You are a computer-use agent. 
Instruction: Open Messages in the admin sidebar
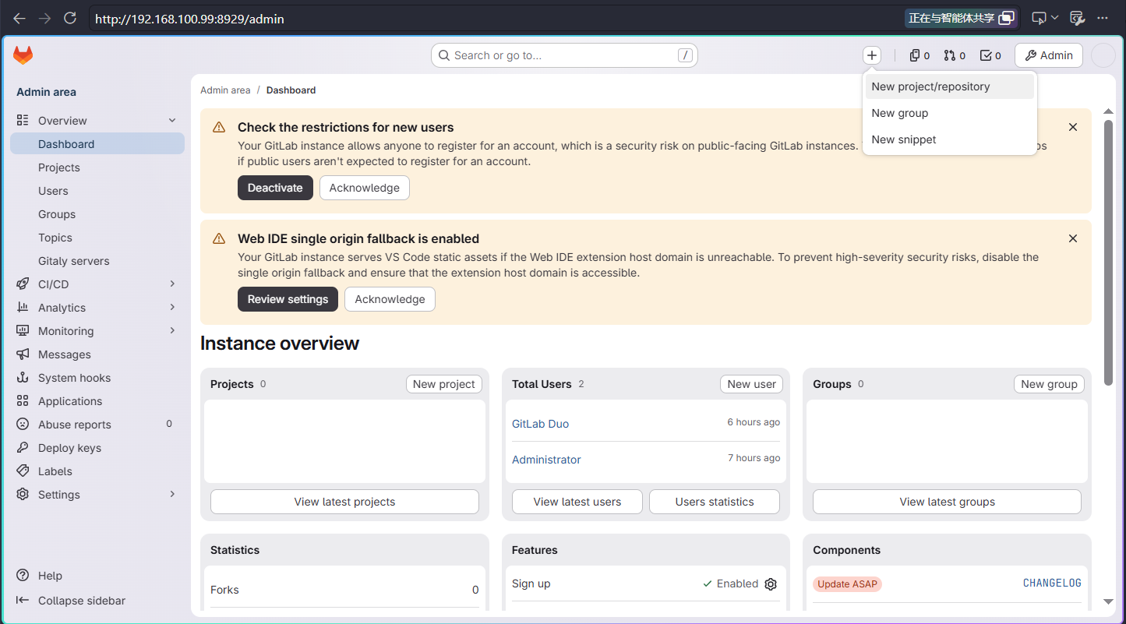(97, 354)
